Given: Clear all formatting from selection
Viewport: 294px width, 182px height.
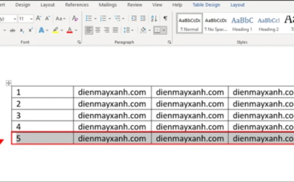Looking at the screenshot, I should pyautogui.click(x=75, y=19).
